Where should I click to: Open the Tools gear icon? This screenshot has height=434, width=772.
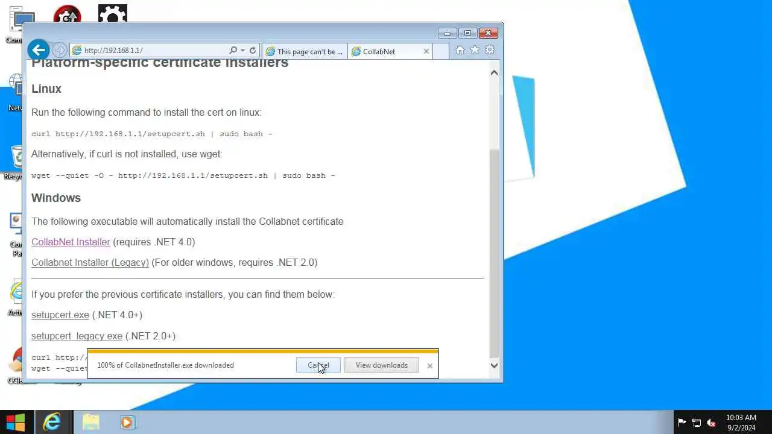pyautogui.click(x=490, y=50)
